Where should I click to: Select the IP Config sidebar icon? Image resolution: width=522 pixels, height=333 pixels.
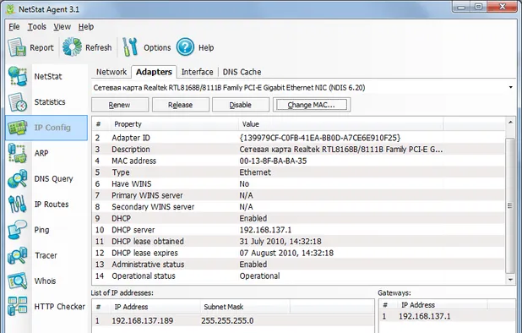17,128
